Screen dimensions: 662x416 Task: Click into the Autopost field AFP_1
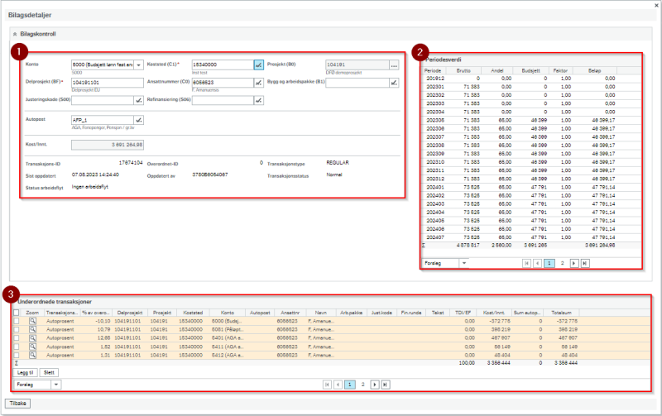click(x=102, y=120)
